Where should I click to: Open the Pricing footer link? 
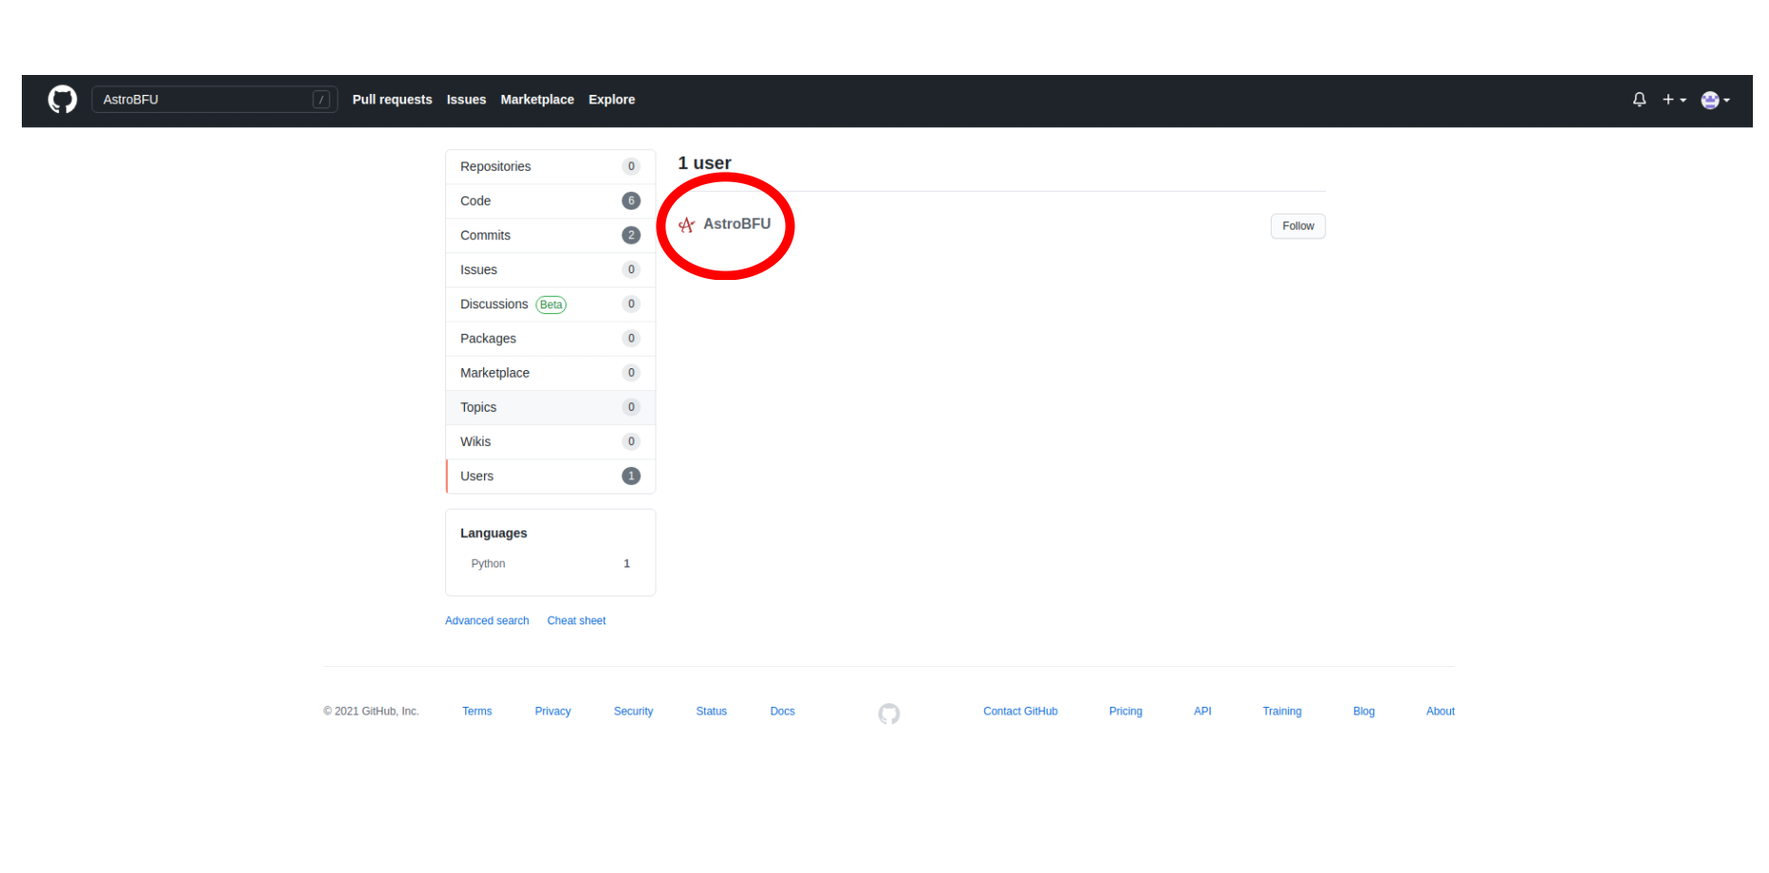1126,712
